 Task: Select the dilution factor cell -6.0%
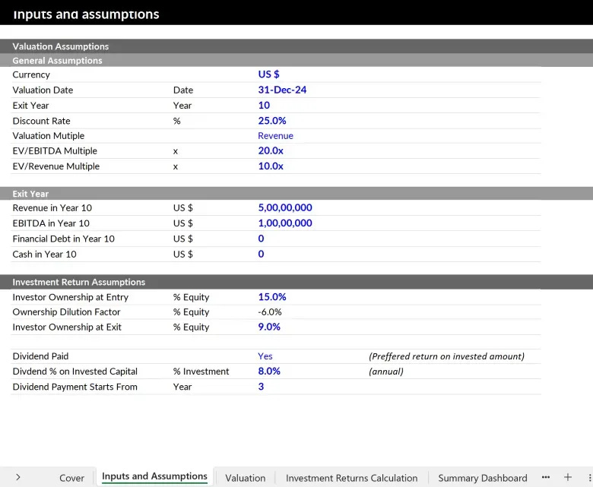[270, 312]
